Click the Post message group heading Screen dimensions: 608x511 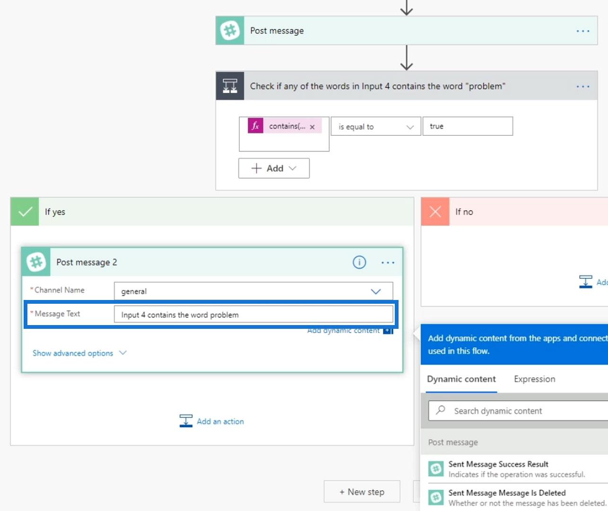click(453, 442)
